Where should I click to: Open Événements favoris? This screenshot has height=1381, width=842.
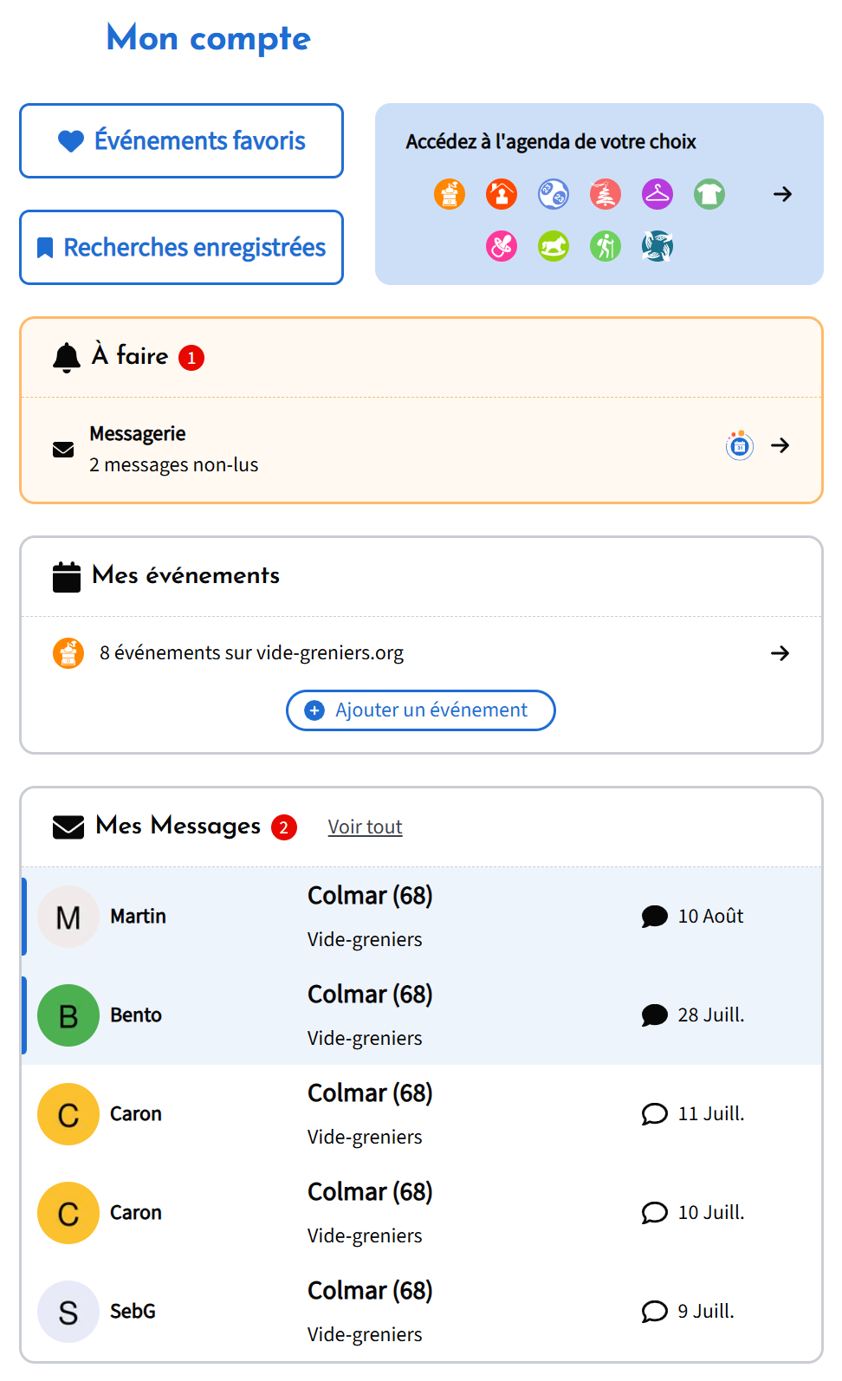pos(182,141)
